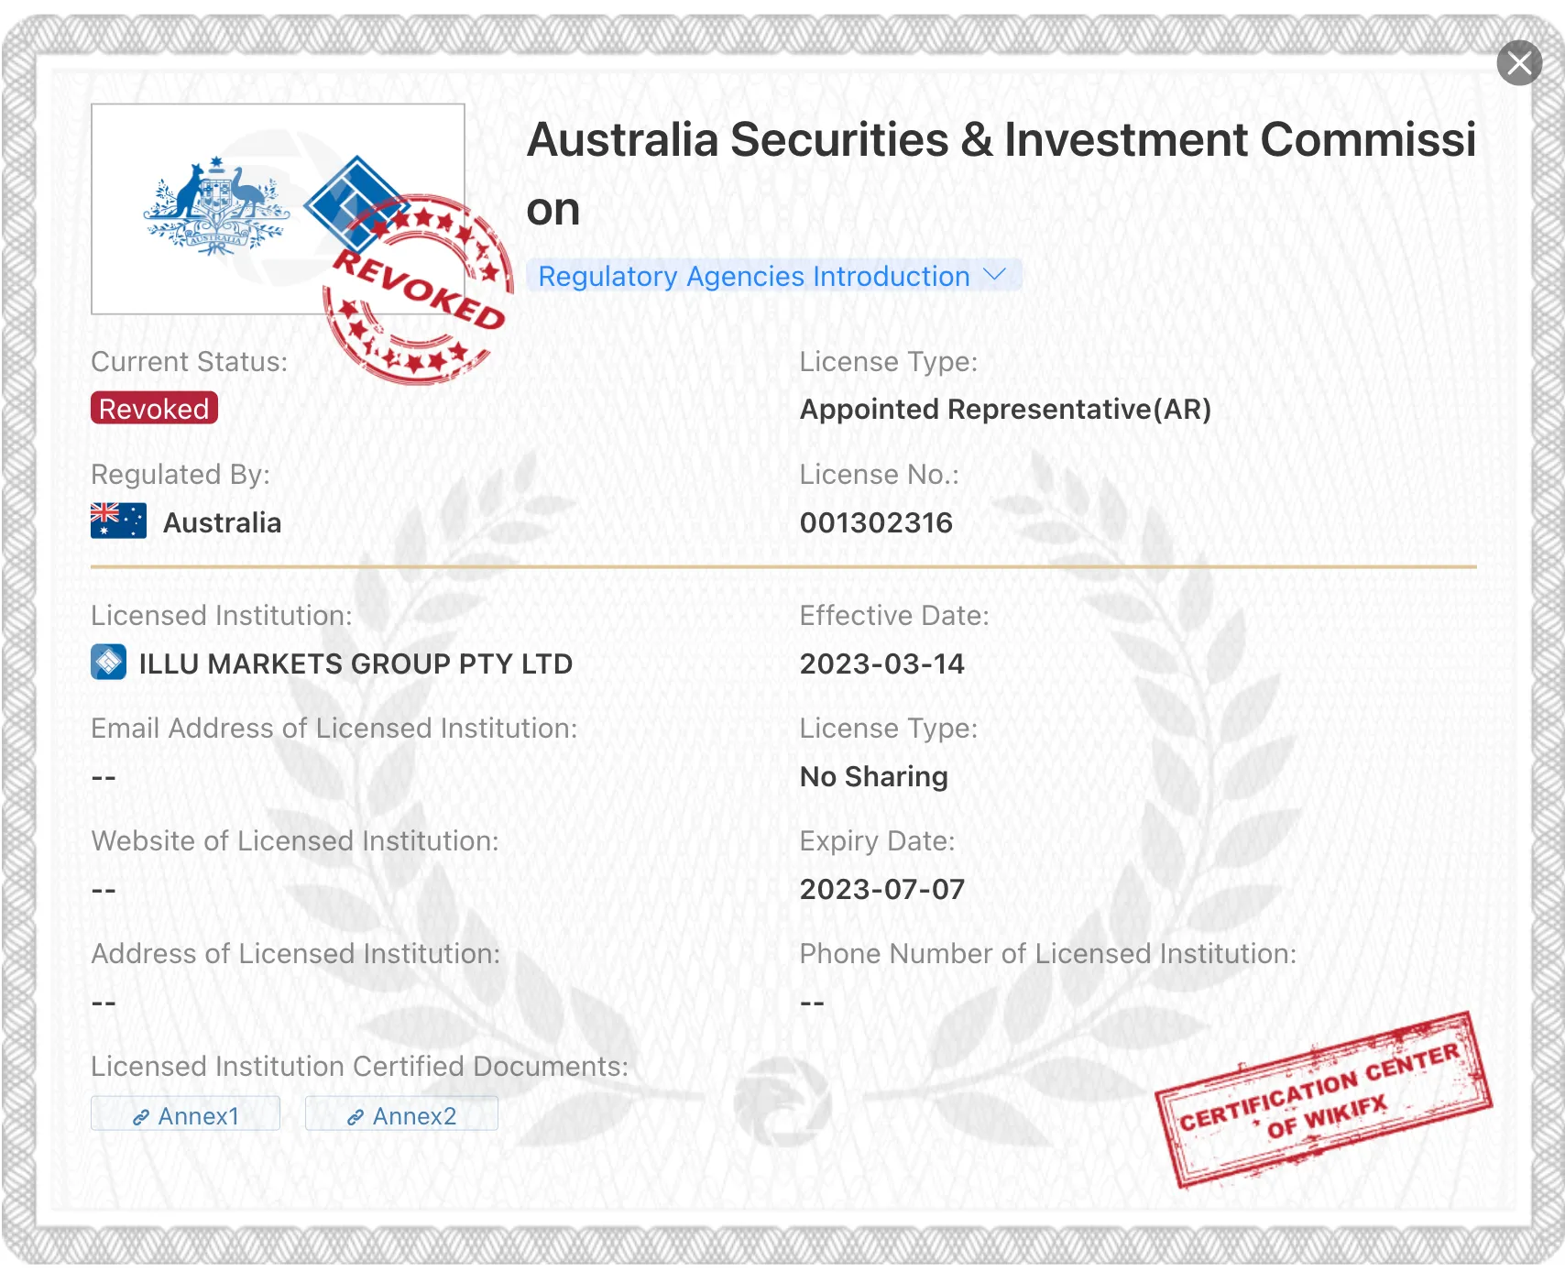Click the Australian flag icon
Image resolution: width=1565 pixels, height=1272 pixels.
pos(118,521)
